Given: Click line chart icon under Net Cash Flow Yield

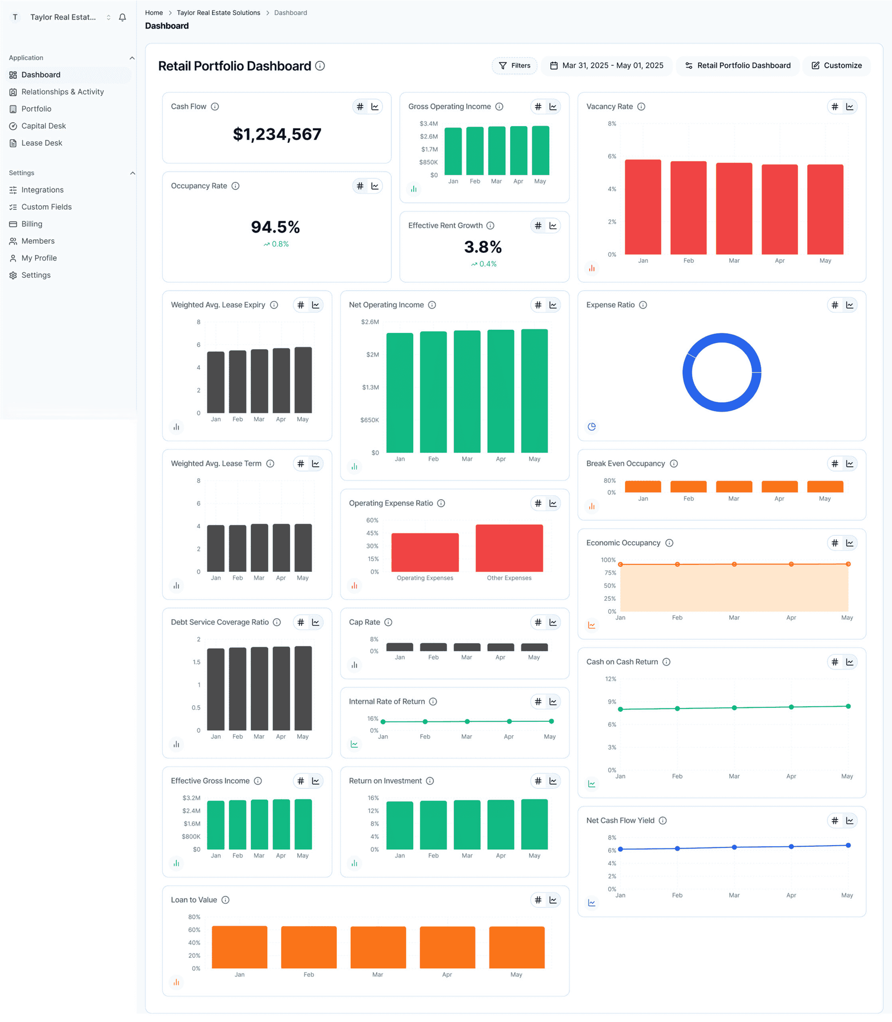Looking at the screenshot, I should point(592,903).
